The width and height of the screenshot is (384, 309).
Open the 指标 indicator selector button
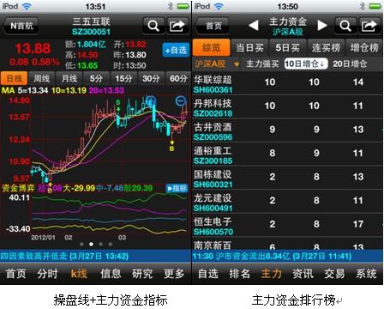177,188
